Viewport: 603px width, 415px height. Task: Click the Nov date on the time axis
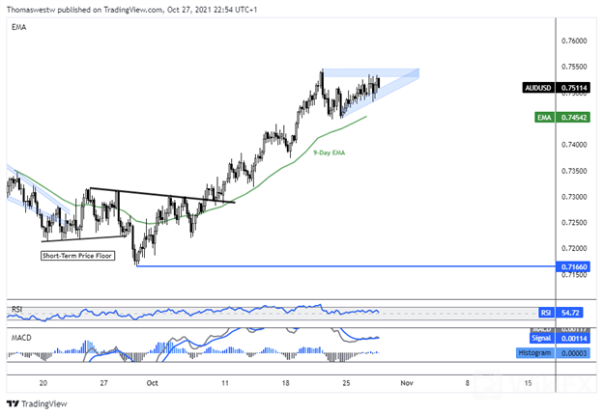pyautogui.click(x=406, y=382)
